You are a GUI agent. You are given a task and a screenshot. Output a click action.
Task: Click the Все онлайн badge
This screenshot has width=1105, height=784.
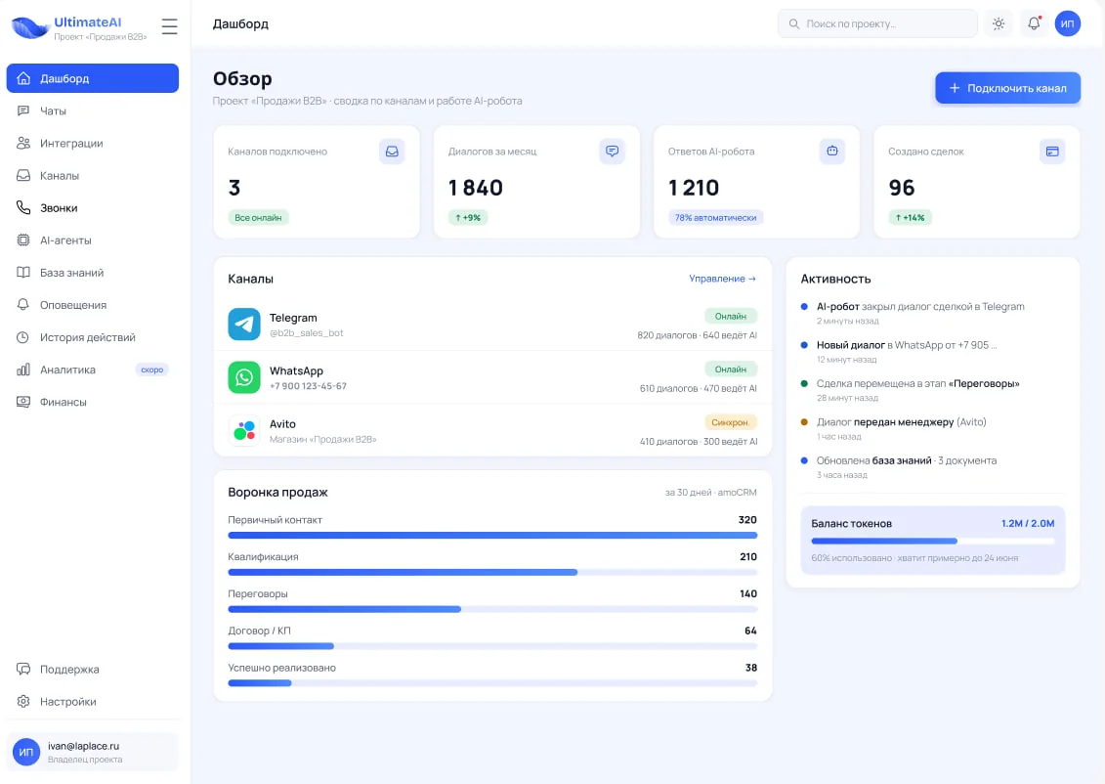(258, 218)
